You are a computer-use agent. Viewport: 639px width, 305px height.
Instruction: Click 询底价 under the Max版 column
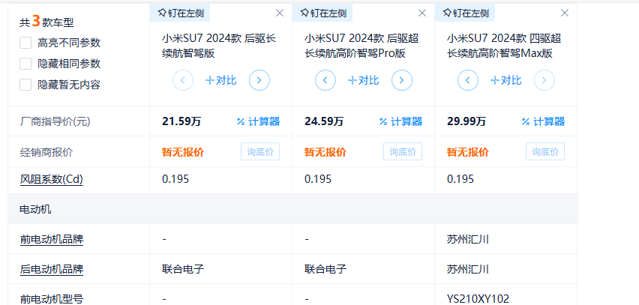[x=545, y=151]
